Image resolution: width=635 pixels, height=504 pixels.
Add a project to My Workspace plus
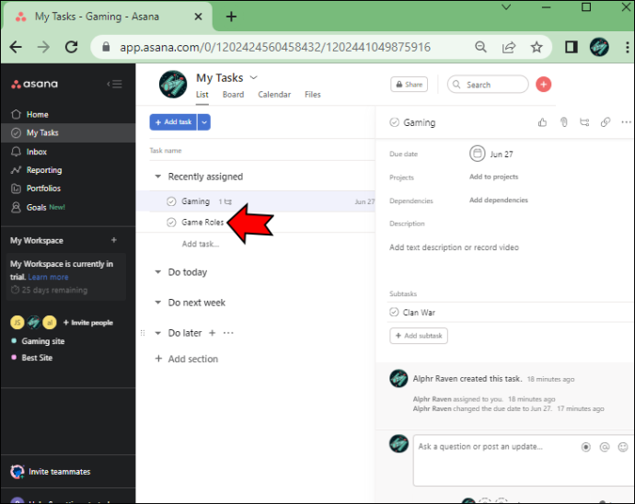[x=114, y=240]
